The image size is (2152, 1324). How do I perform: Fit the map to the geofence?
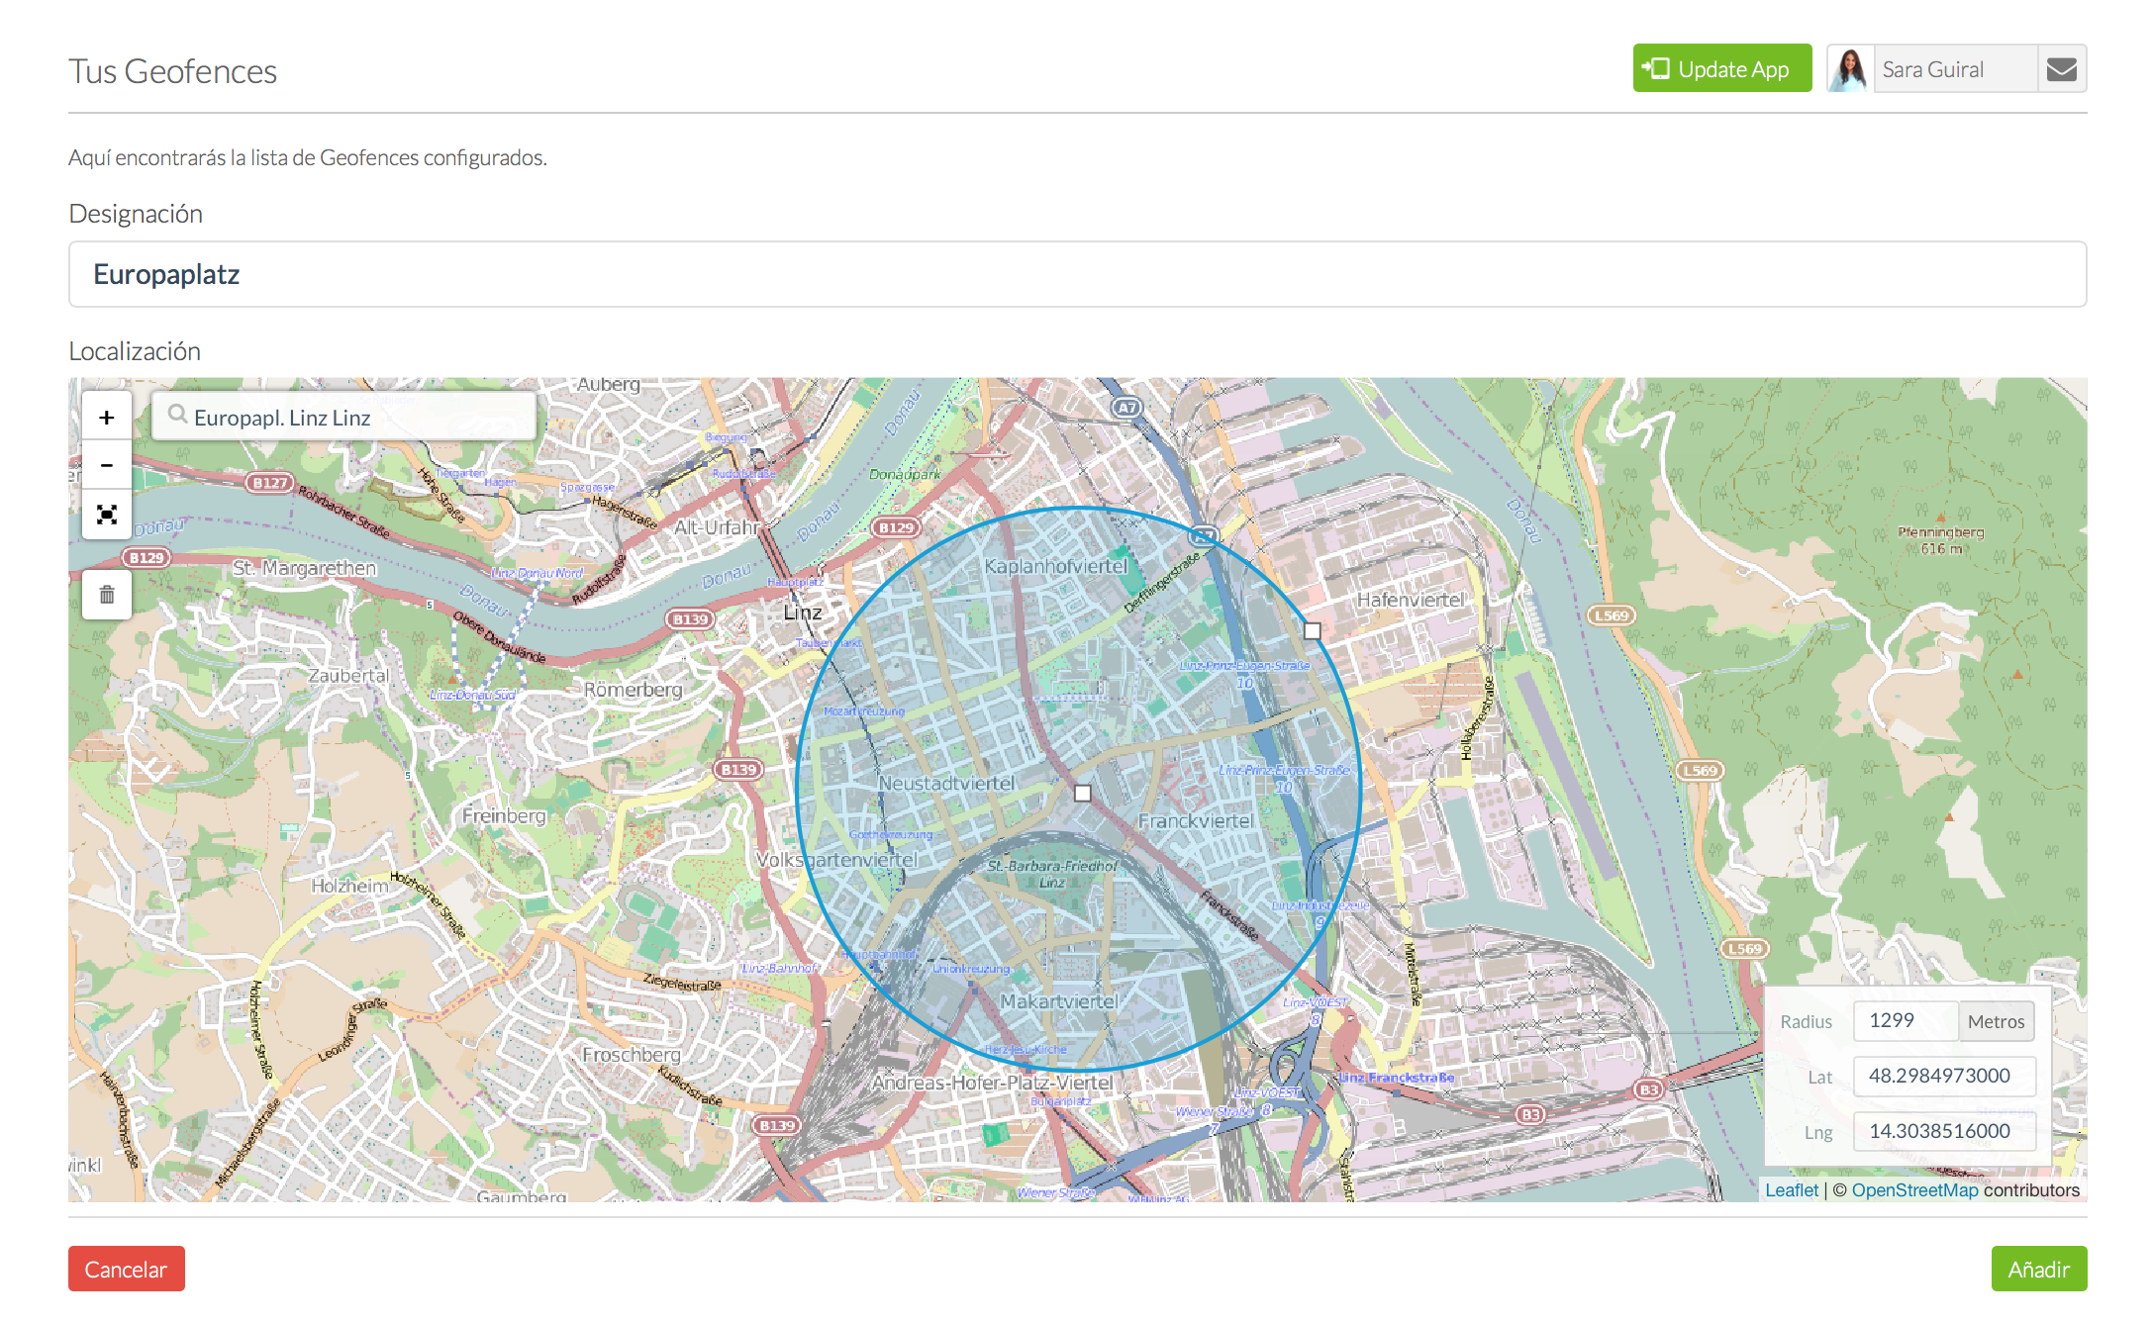coord(107,515)
